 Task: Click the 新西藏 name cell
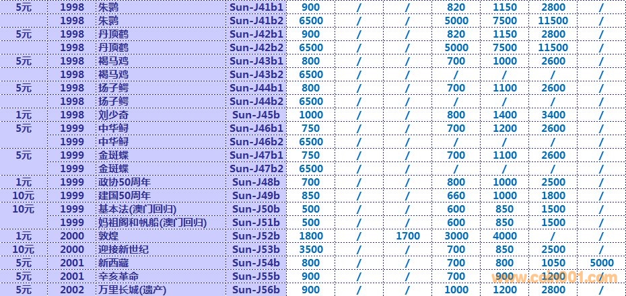(113, 262)
